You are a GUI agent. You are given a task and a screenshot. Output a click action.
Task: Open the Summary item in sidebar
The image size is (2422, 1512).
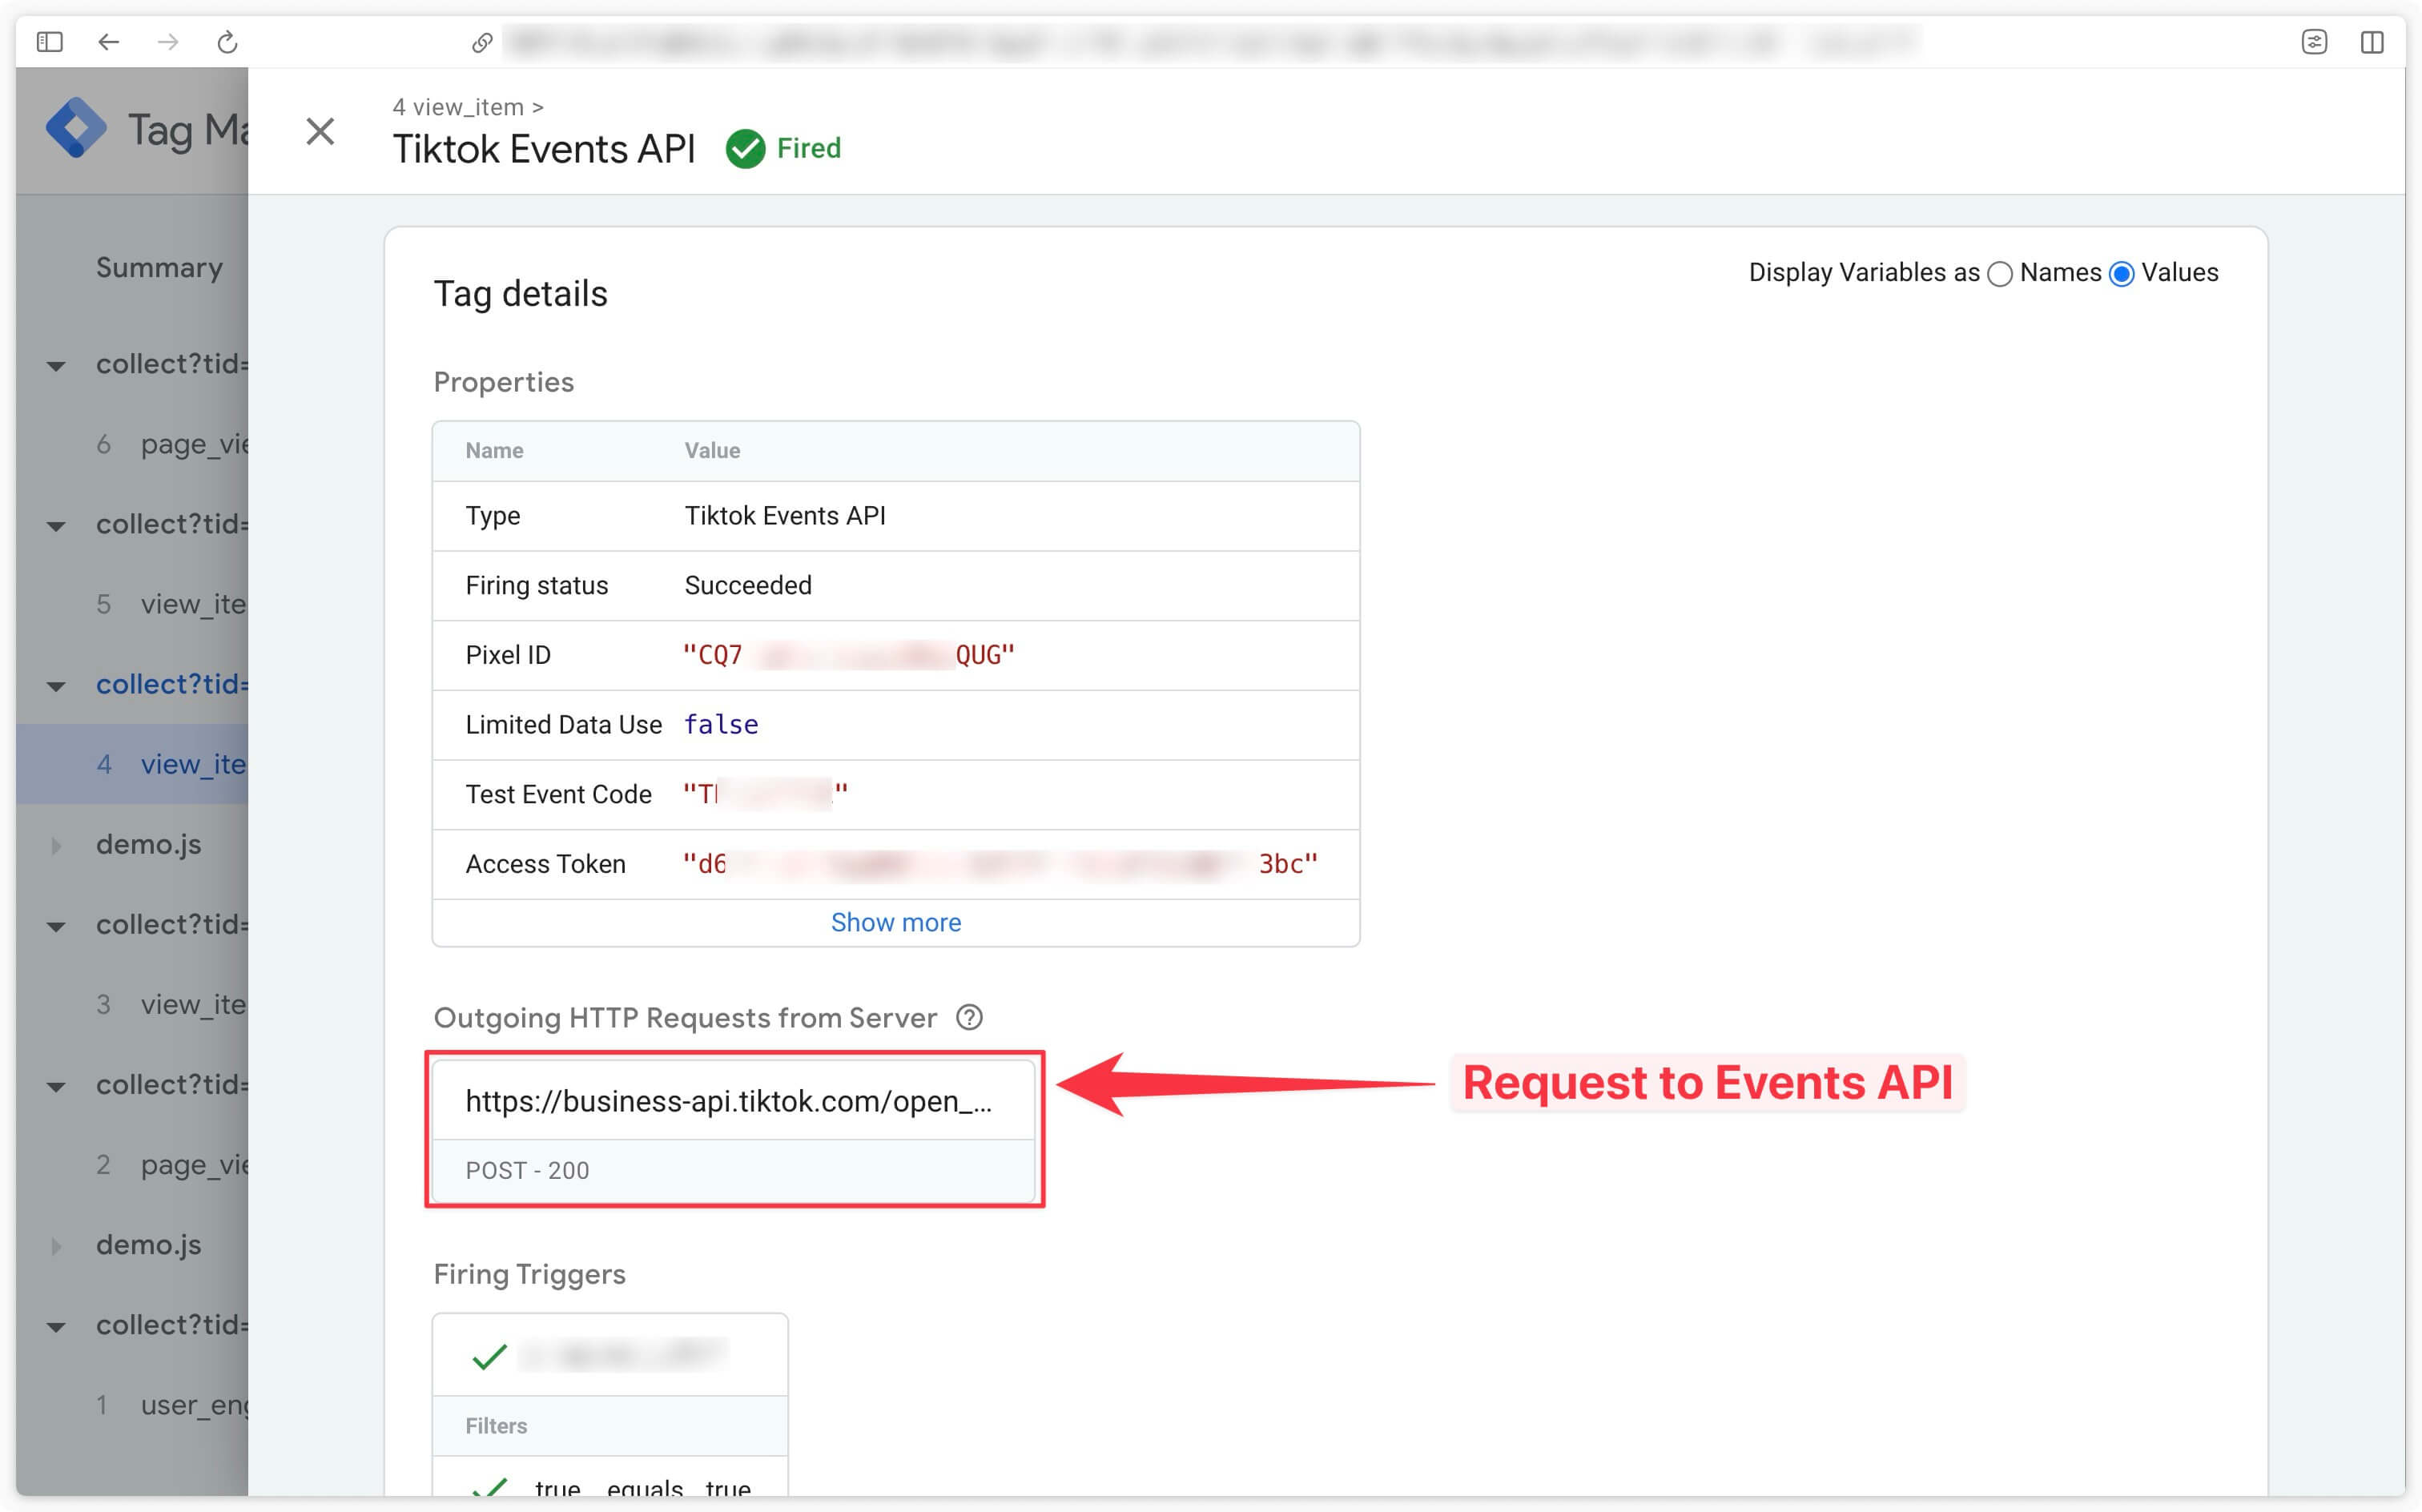(159, 267)
